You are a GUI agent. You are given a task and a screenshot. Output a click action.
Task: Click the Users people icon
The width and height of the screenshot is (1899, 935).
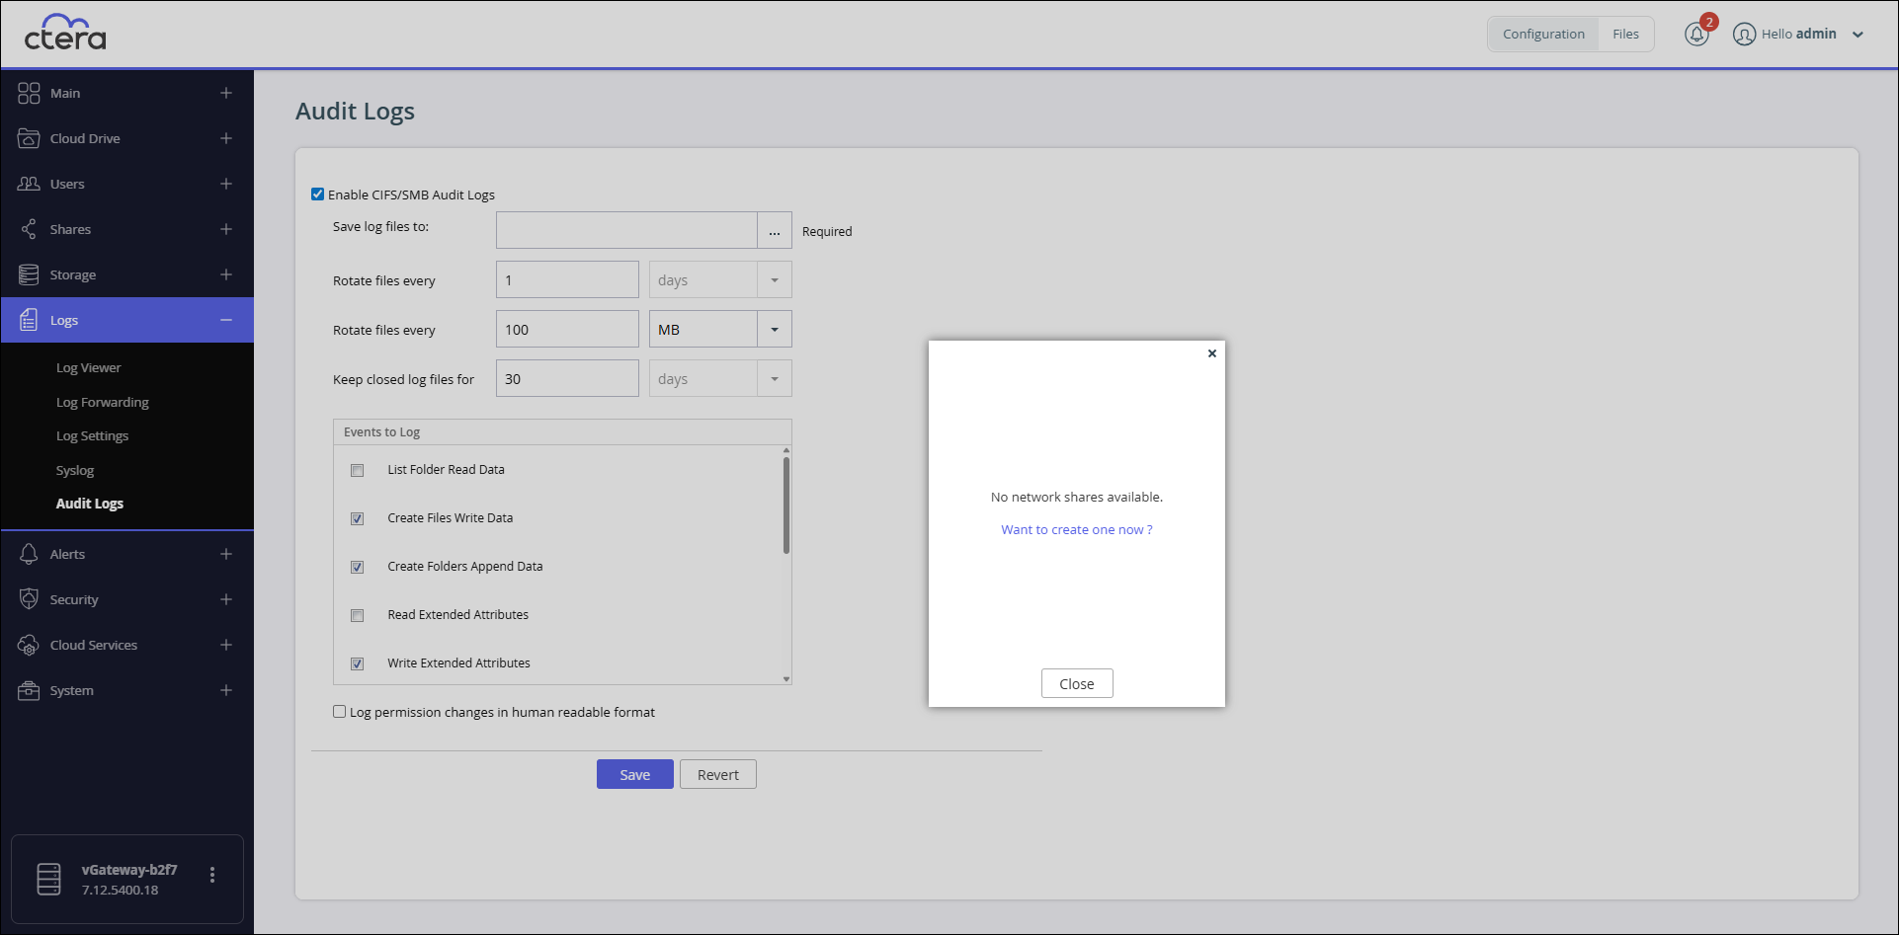click(x=29, y=184)
